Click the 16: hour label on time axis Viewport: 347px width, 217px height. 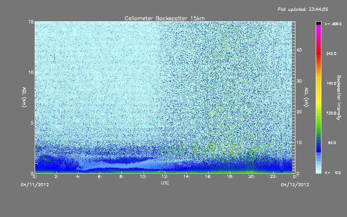coord(208,177)
